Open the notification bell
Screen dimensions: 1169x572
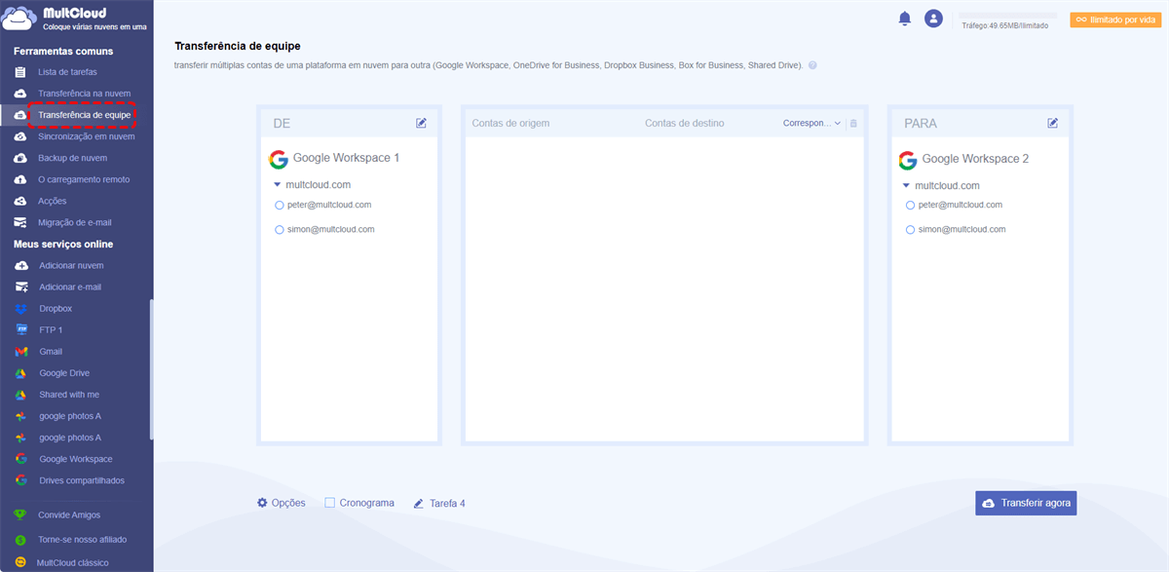coord(905,19)
